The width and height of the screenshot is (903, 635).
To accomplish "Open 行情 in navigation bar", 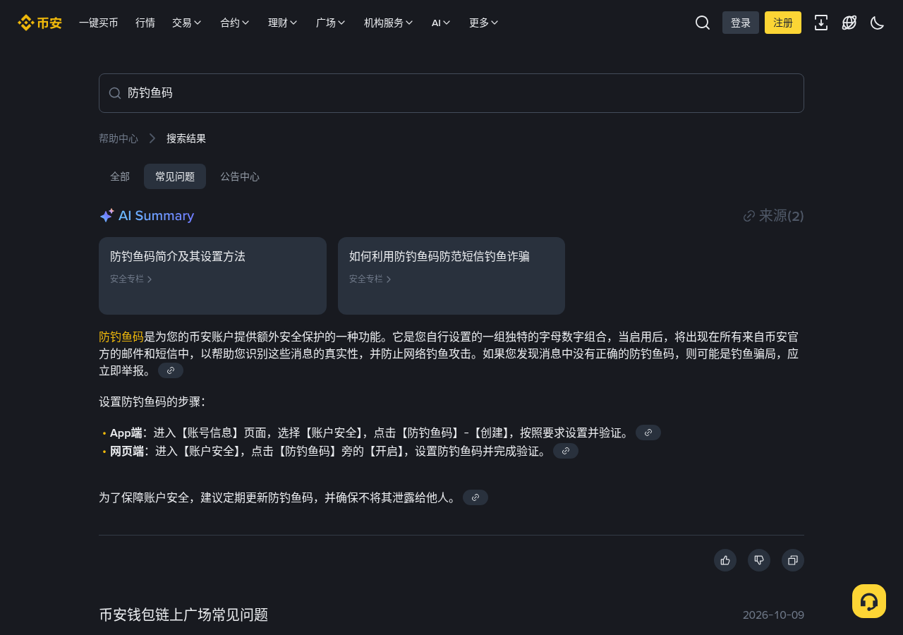I will pyautogui.click(x=145, y=23).
